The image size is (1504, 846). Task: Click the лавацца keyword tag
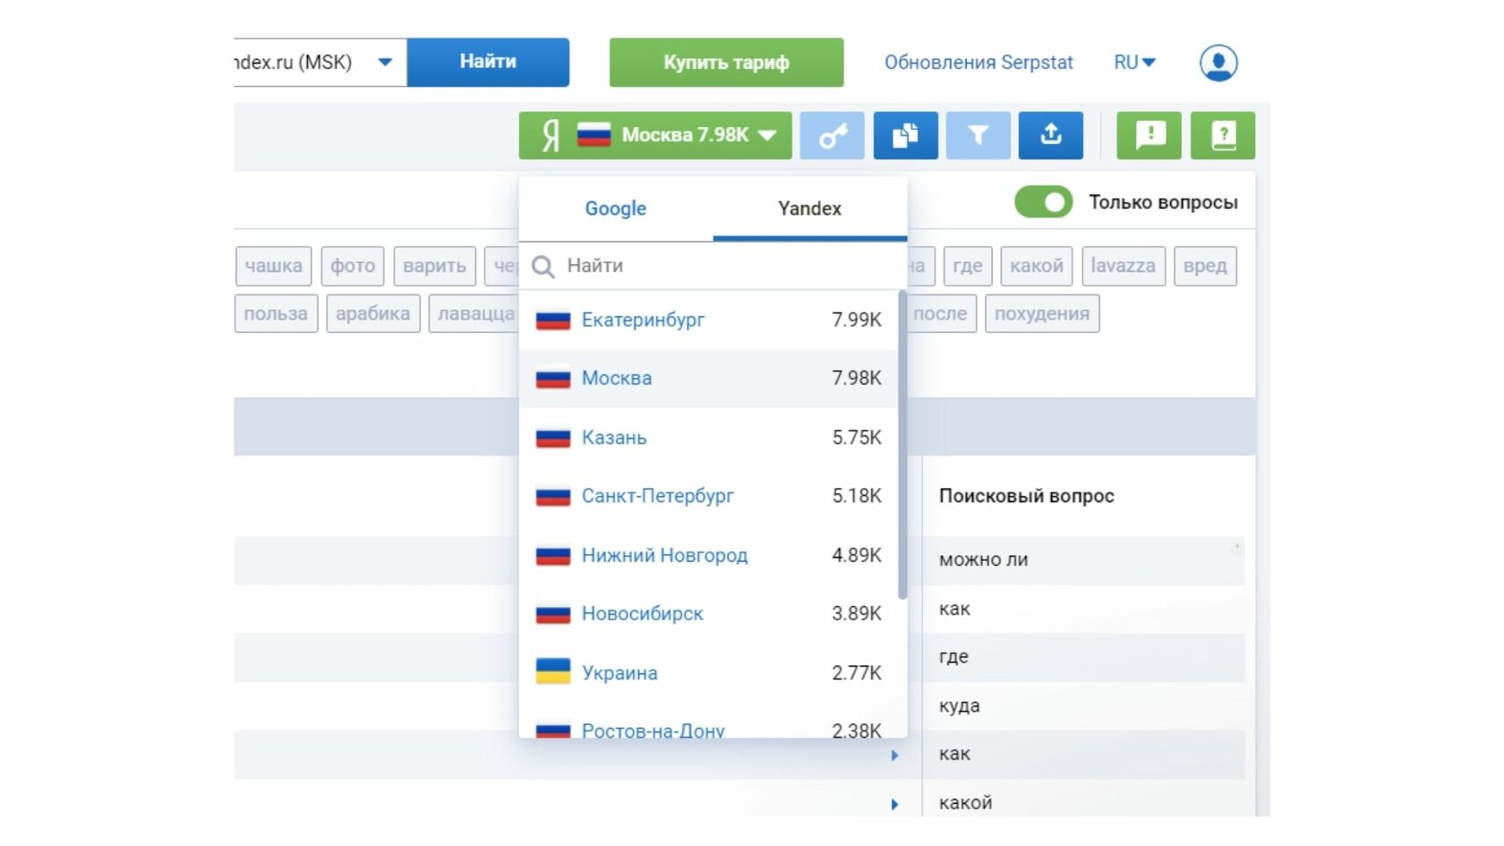[474, 314]
